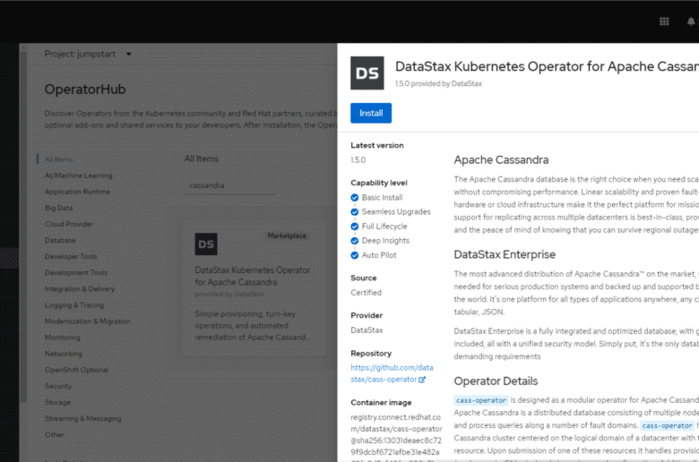
Task: Click the OperatorHub page heading
Action: [x=85, y=90]
